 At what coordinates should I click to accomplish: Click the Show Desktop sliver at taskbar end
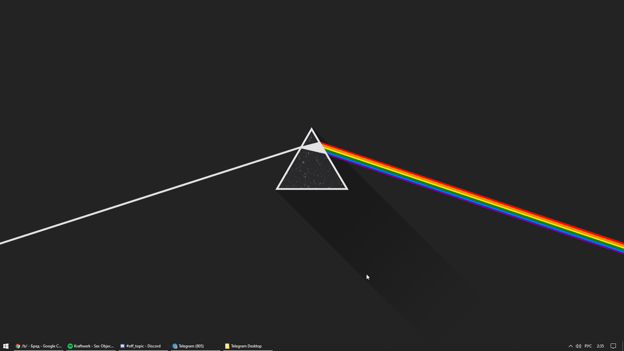click(x=623, y=346)
